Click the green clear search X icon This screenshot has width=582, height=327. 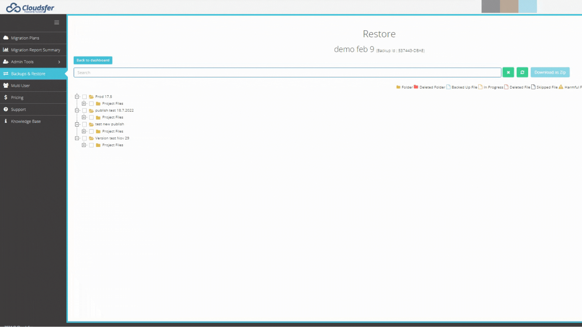point(508,72)
